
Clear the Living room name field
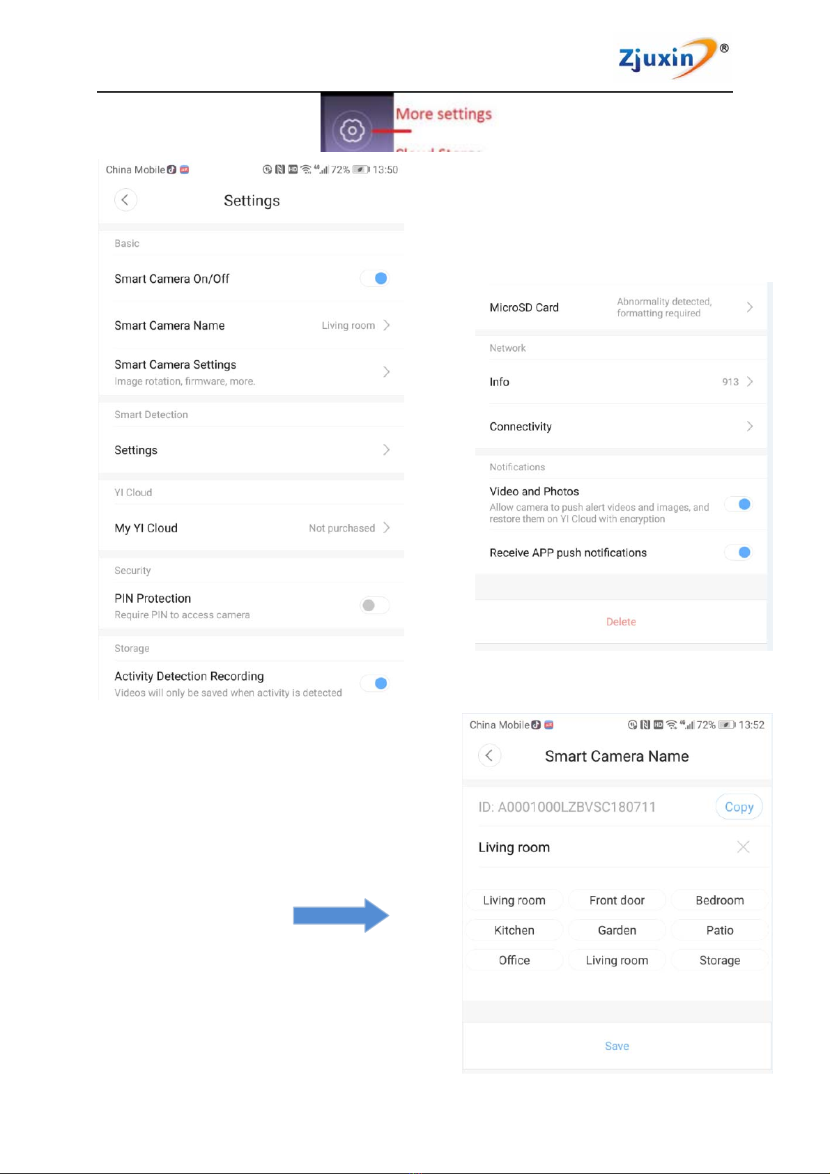pos(744,847)
